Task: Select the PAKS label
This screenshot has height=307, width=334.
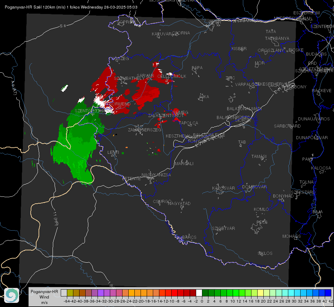Action: pyautogui.click(x=308, y=159)
